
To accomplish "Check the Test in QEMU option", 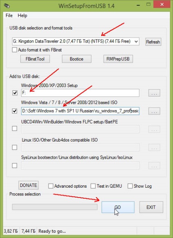I will tap(93, 186).
